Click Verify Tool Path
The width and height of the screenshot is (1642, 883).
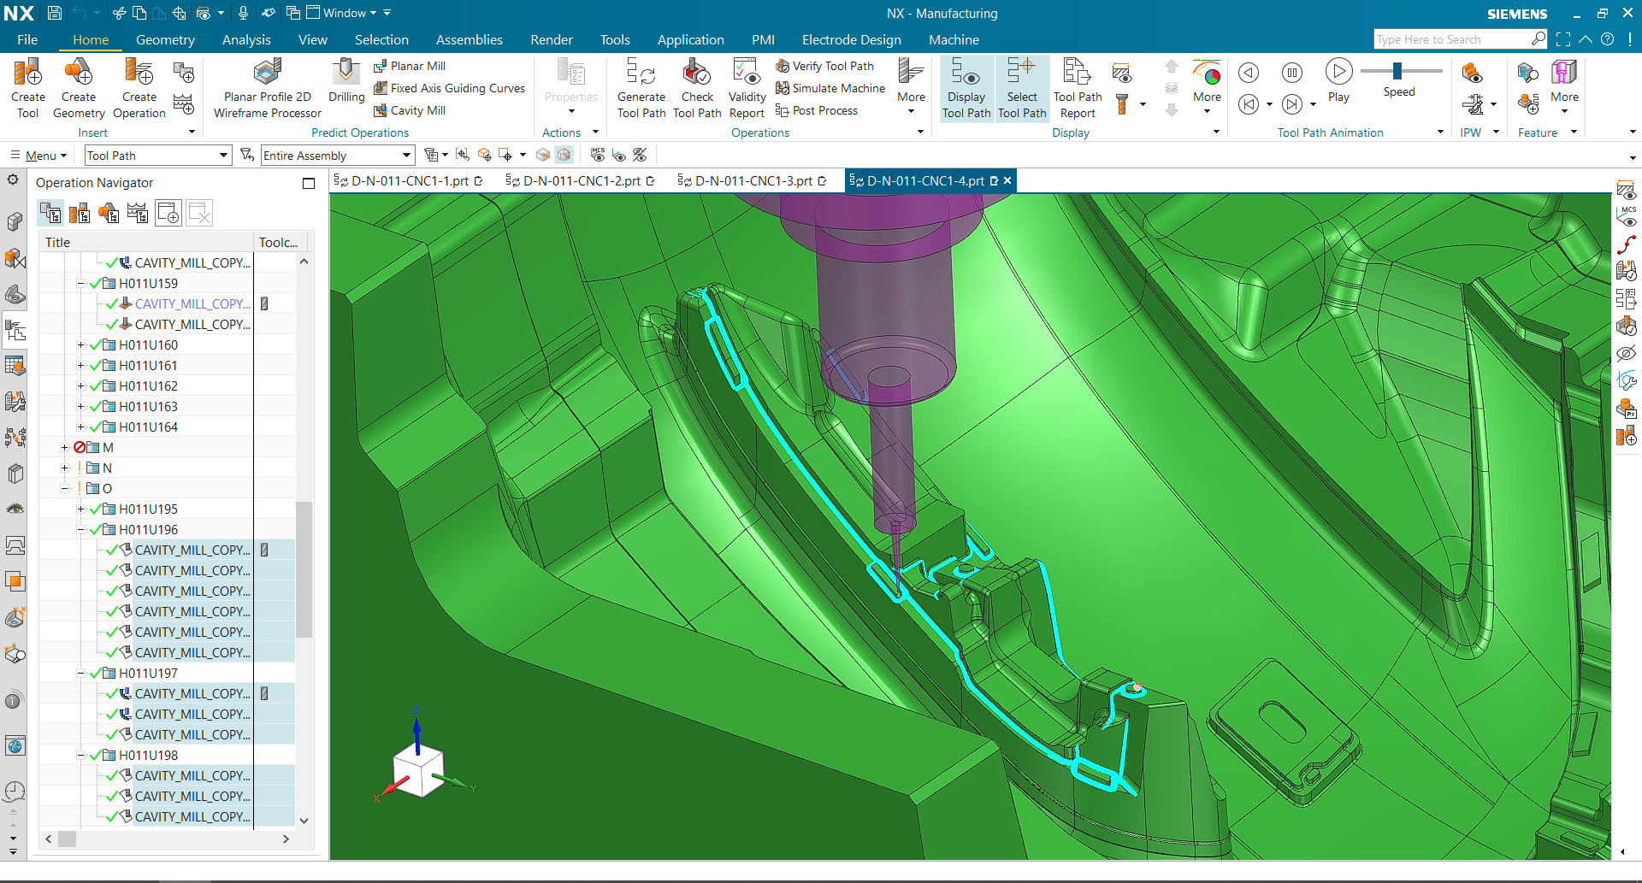[x=824, y=66]
